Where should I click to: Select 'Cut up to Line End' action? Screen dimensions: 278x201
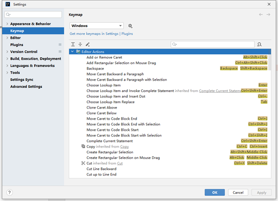point(101,175)
